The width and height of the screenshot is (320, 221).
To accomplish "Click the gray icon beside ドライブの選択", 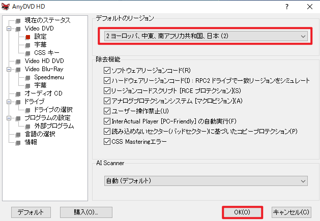I will (x=28, y=110).
